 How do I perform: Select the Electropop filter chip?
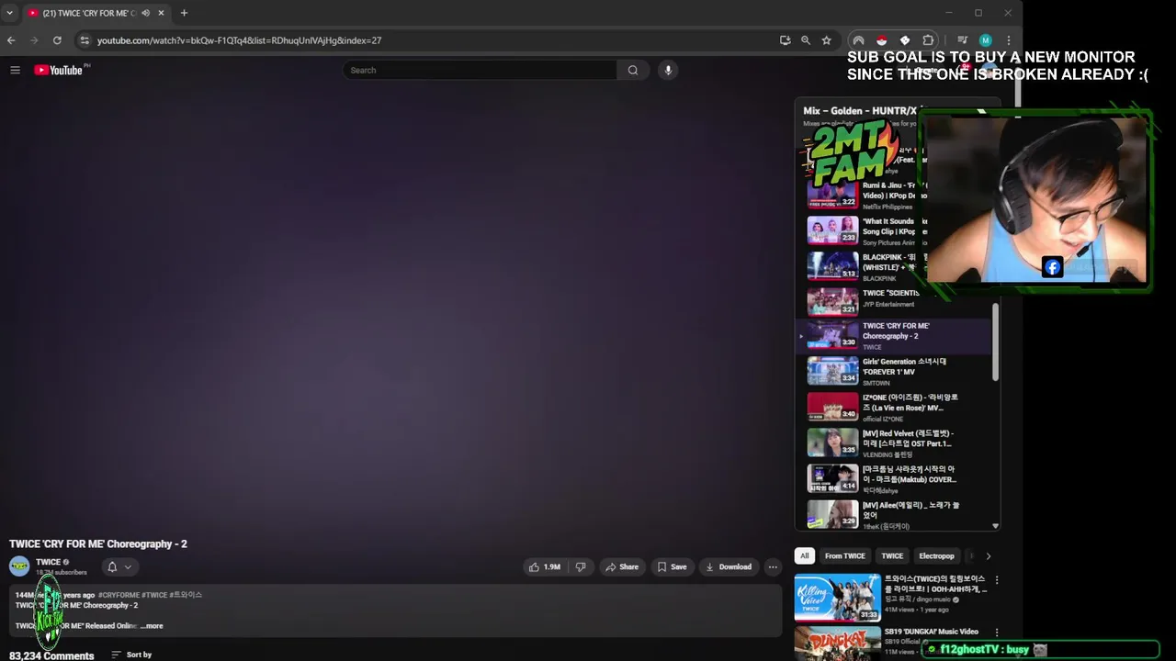(x=936, y=555)
